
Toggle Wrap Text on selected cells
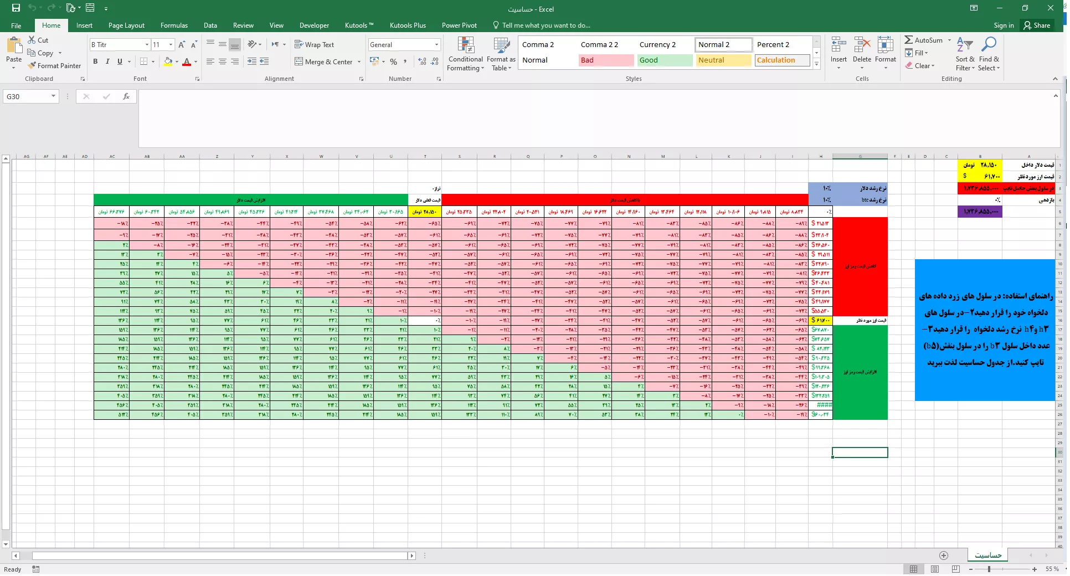tap(314, 44)
